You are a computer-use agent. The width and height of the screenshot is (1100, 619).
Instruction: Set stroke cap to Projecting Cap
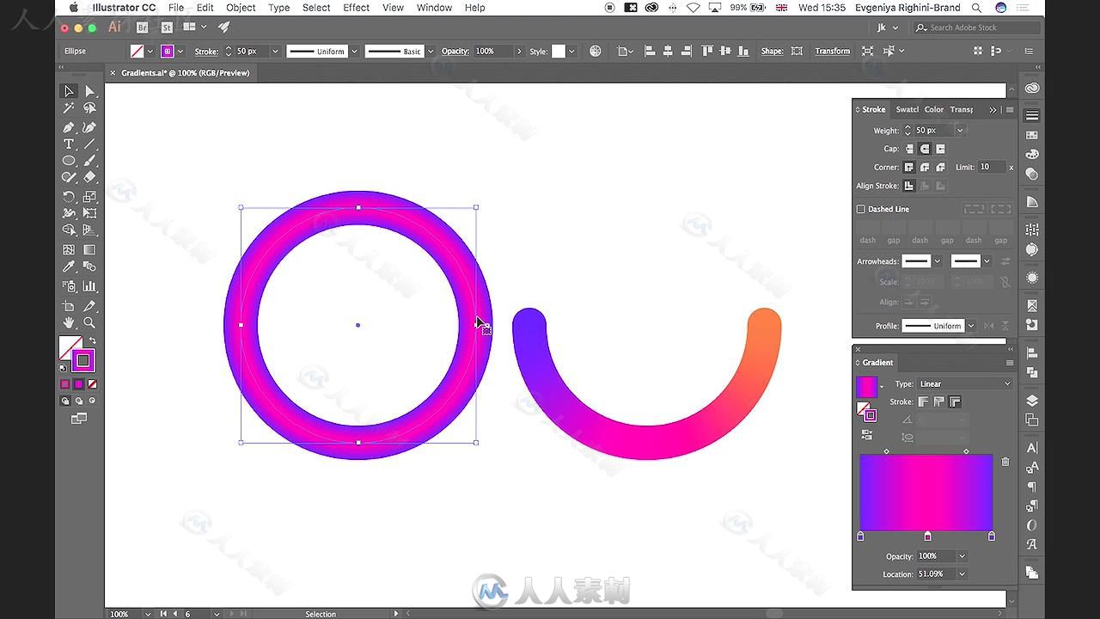click(x=940, y=149)
